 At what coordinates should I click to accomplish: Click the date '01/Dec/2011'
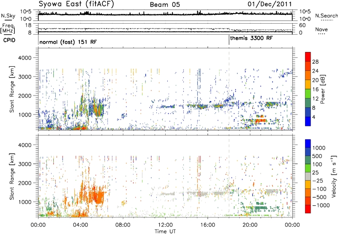tap(270, 4)
